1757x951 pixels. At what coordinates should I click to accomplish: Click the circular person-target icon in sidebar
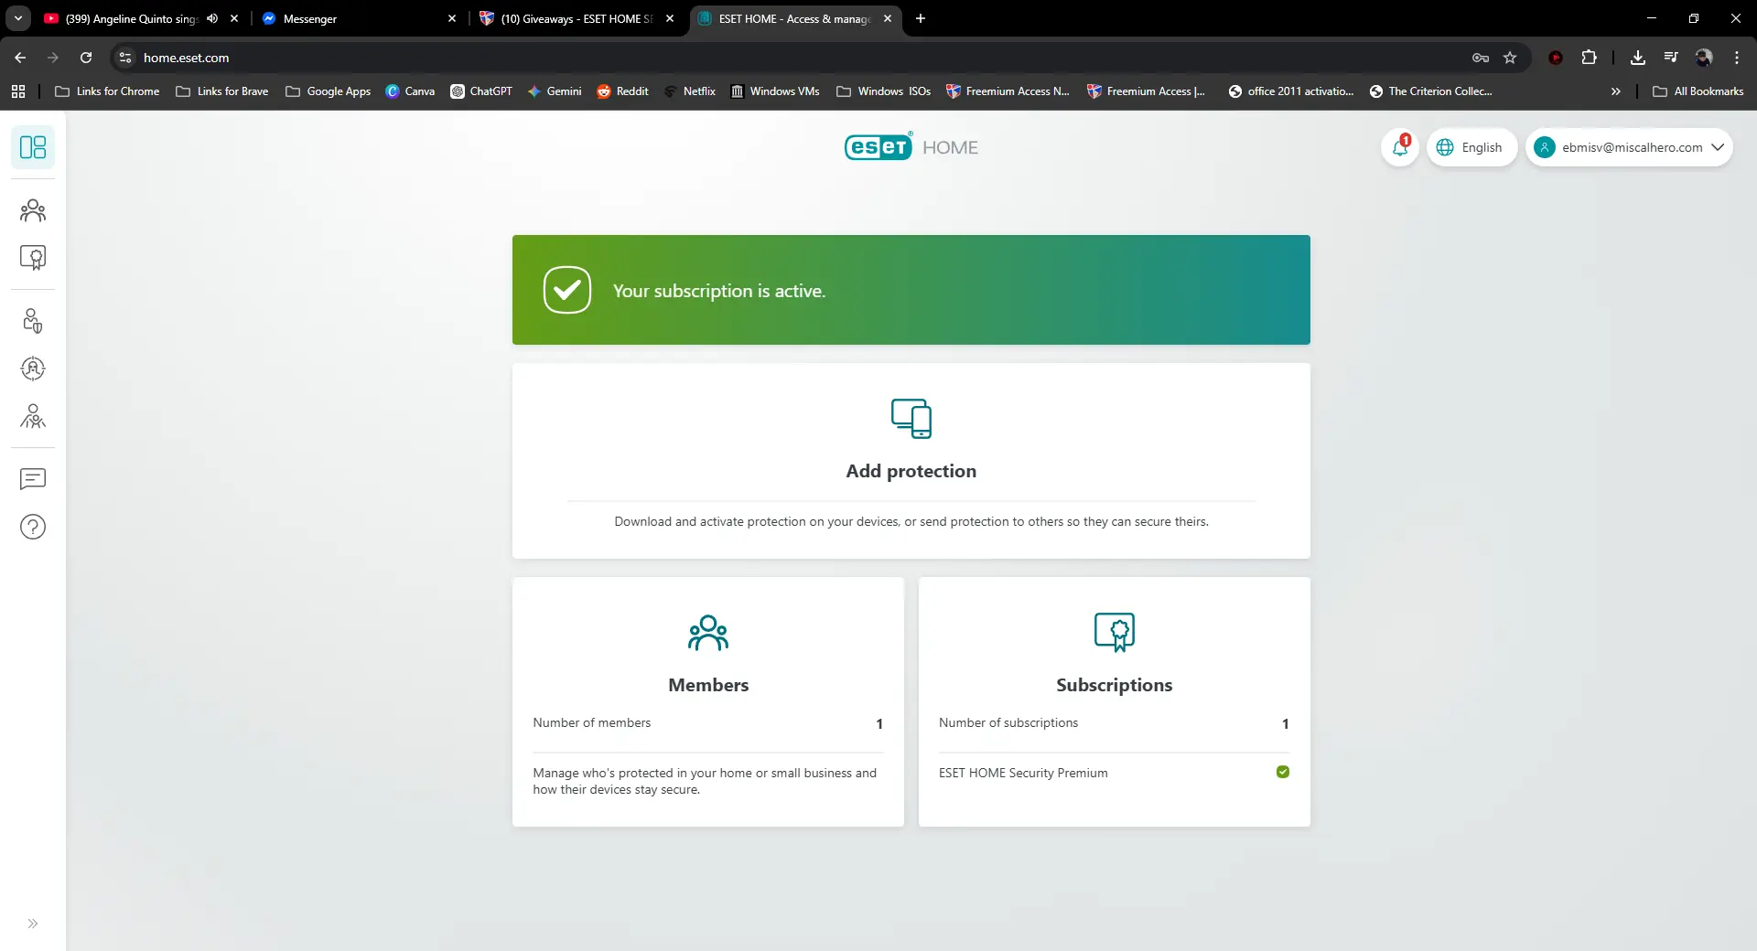(33, 369)
